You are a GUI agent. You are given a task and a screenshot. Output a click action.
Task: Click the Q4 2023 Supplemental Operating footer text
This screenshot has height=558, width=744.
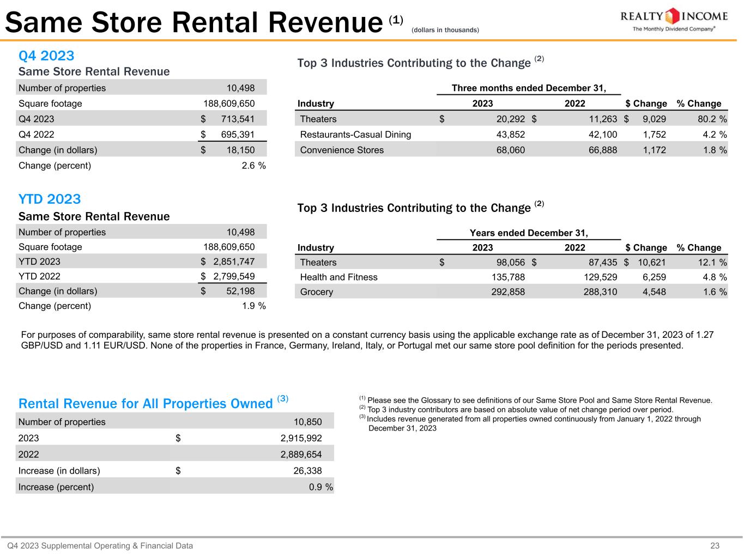point(100,545)
